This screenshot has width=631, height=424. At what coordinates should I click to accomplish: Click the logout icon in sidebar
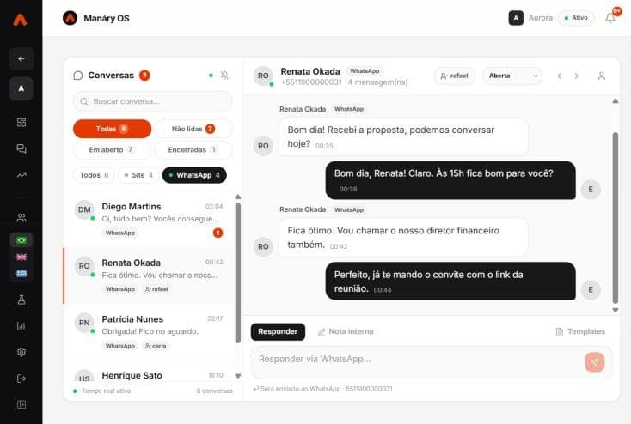click(x=21, y=379)
